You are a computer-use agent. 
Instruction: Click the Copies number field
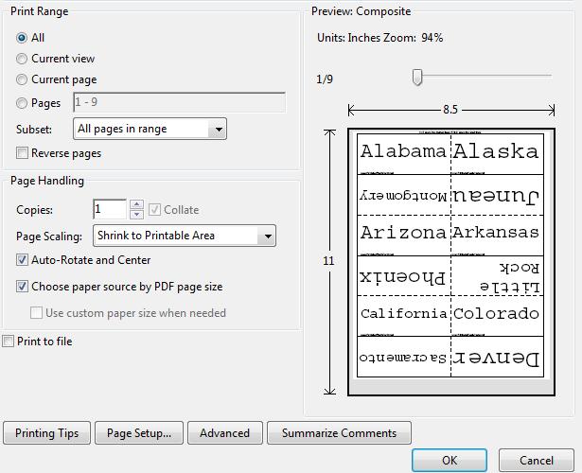click(109, 209)
